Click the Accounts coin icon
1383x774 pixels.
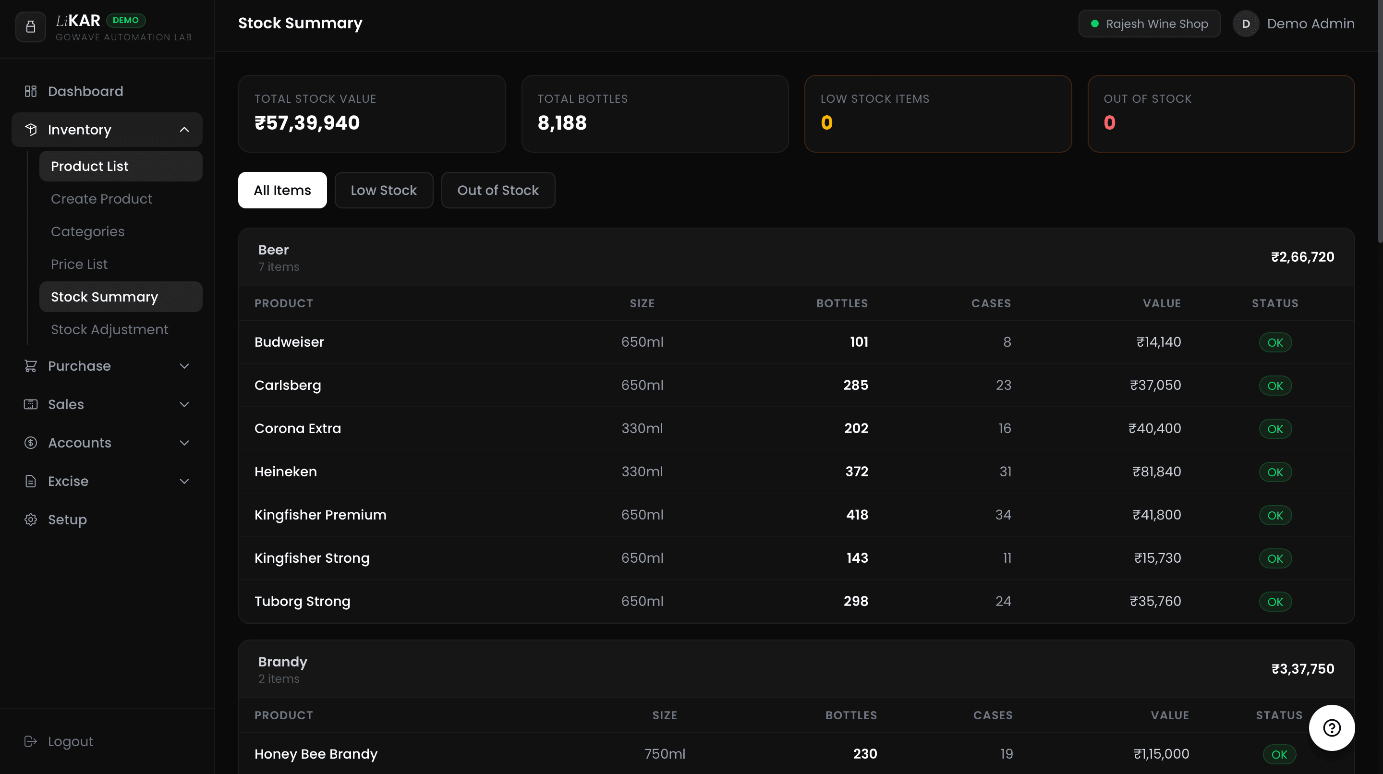pyautogui.click(x=31, y=443)
